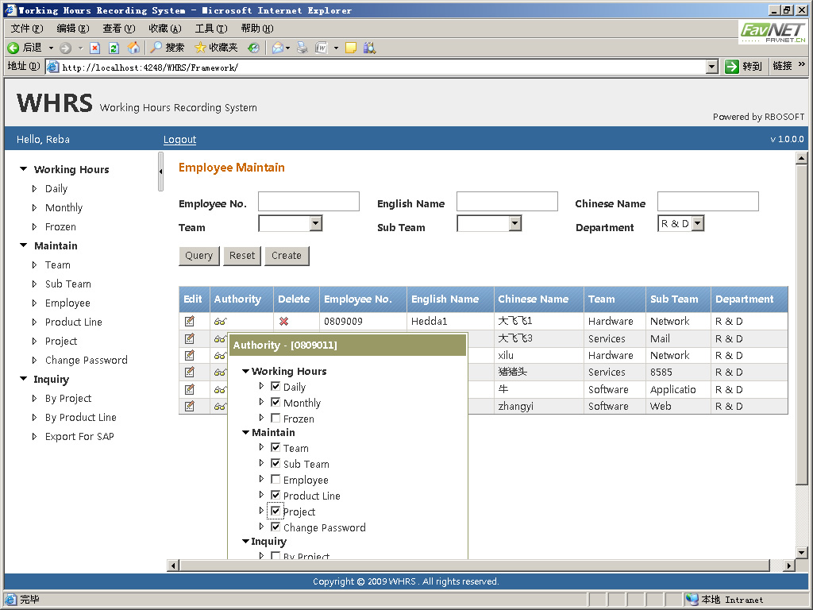Image resolution: width=813 pixels, height=610 pixels.
Task: Uncheck Team authority checkbox
Action: click(x=275, y=448)
